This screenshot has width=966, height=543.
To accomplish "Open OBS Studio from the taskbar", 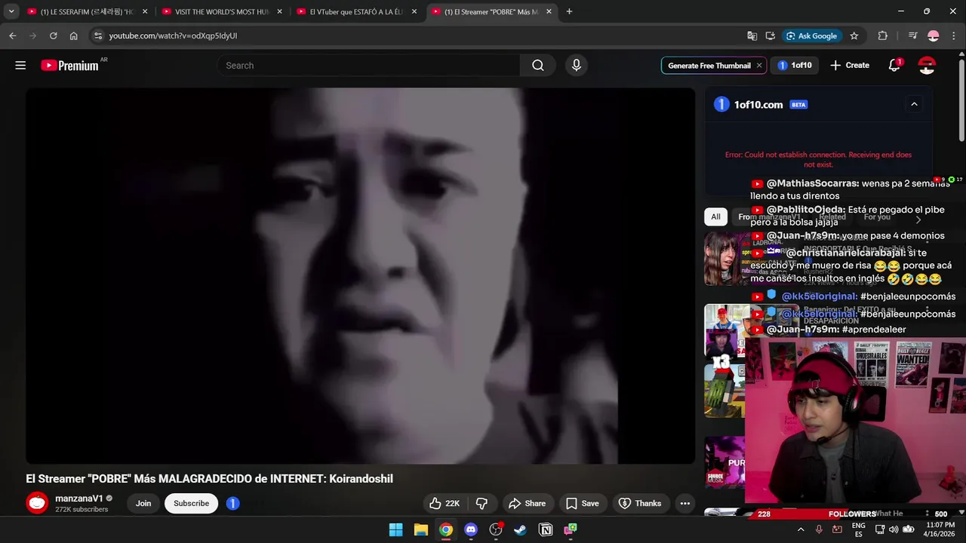I will [496, 529].
